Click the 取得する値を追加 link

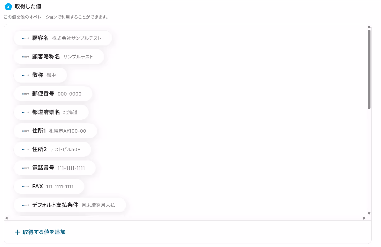[44, 232]
